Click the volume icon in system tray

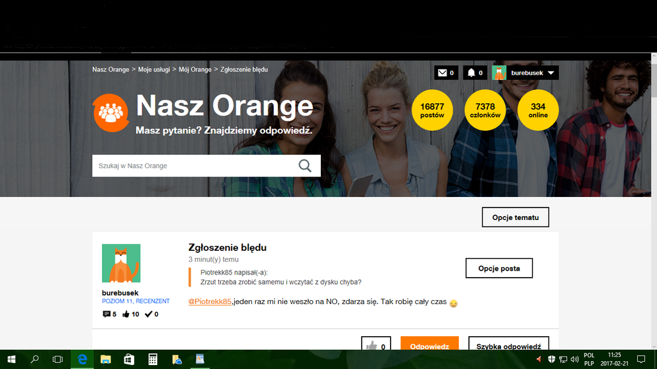(x=575, y=359)
